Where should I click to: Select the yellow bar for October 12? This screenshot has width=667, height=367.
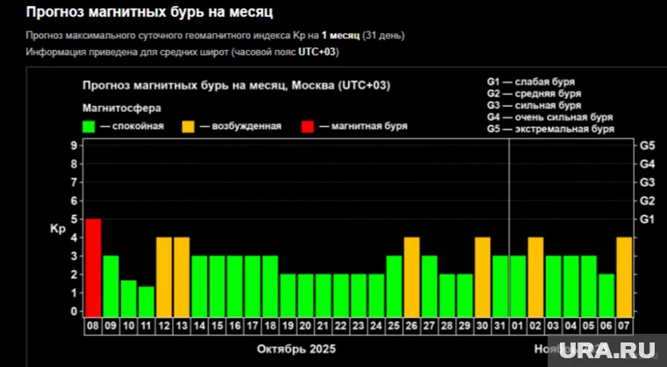pyautogui.click(x=164, y=276)
